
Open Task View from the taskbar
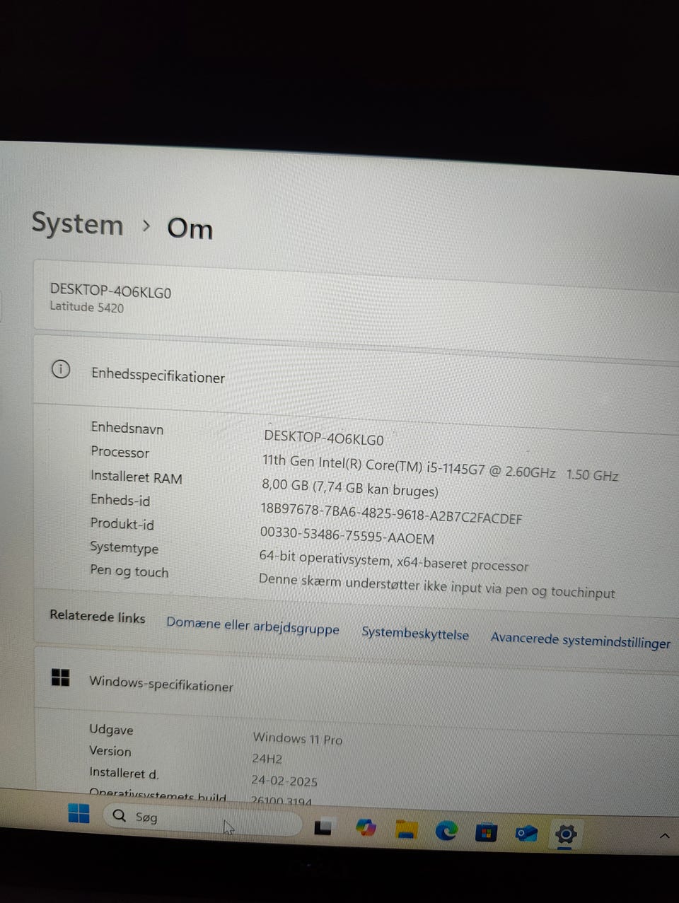pyautogui.click(x=323, y=826)
